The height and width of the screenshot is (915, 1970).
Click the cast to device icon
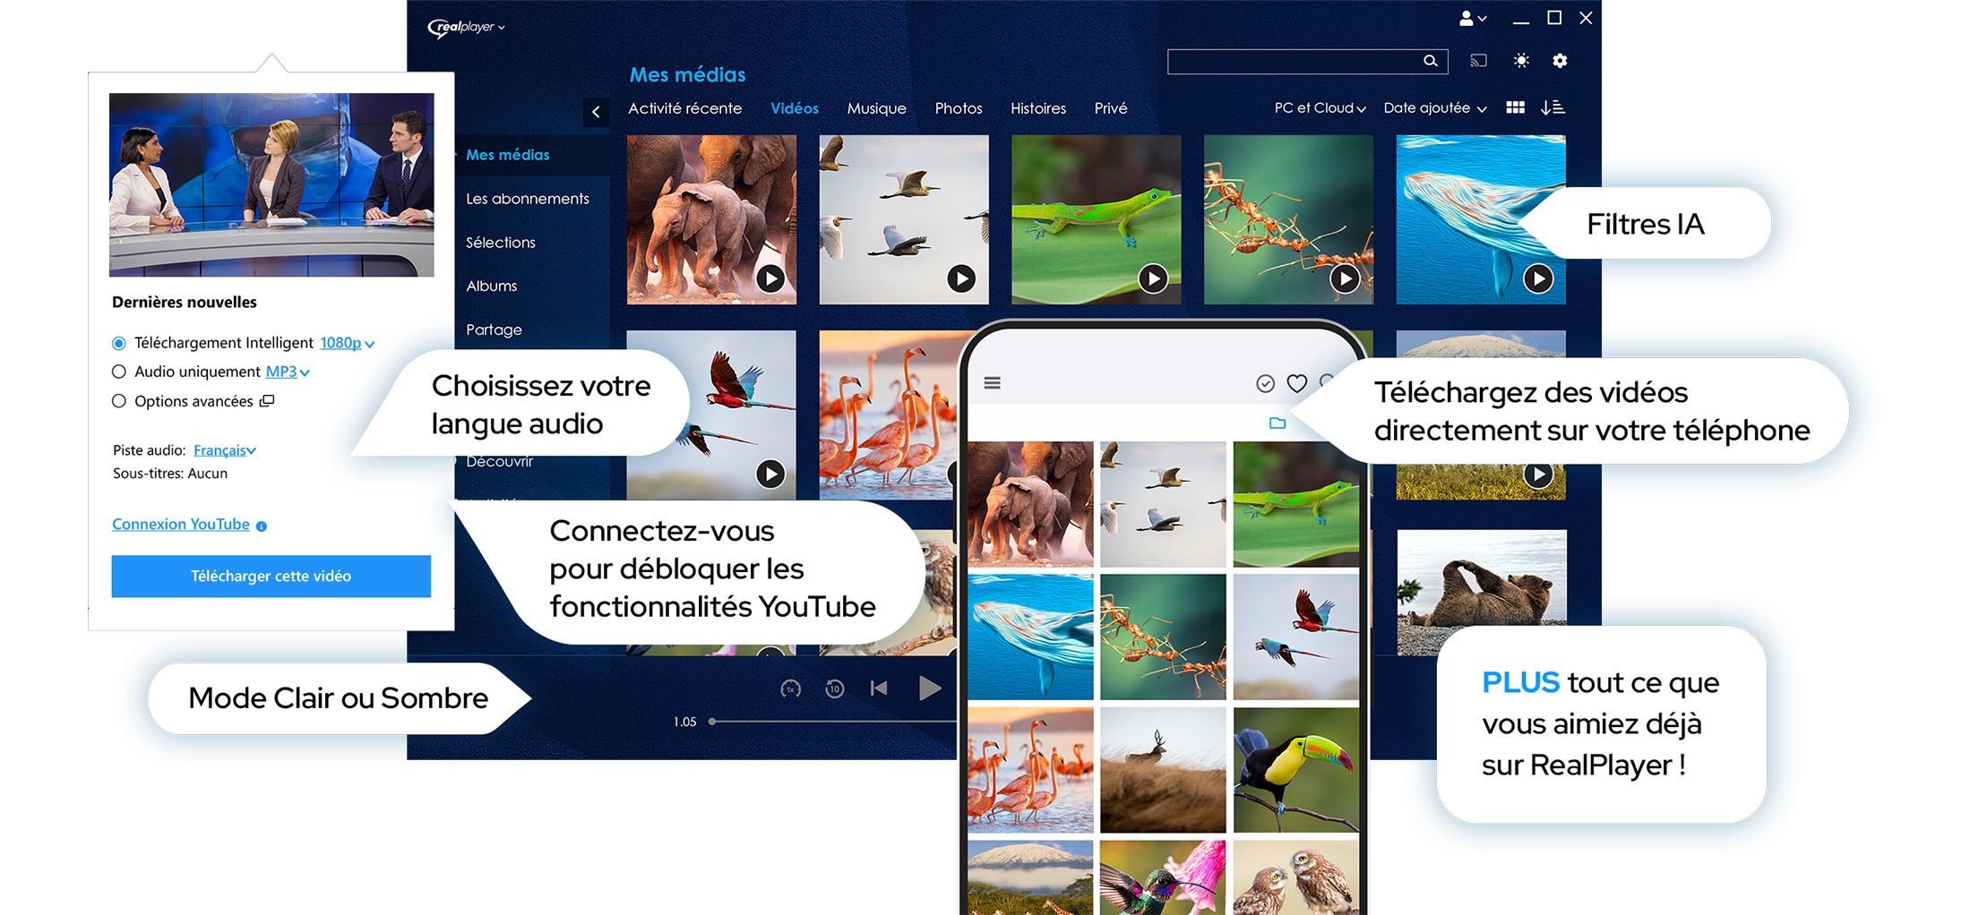point(1478,61)
